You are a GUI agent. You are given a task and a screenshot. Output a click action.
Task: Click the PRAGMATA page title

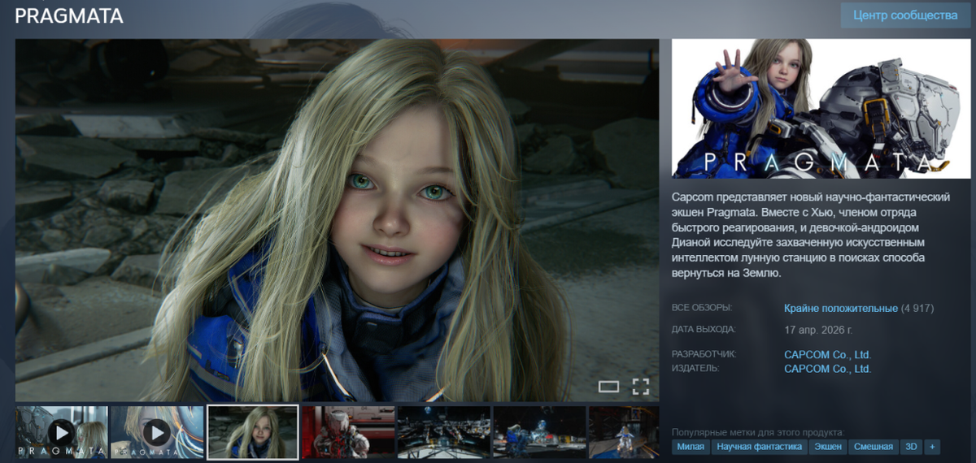tap(69, 16)
